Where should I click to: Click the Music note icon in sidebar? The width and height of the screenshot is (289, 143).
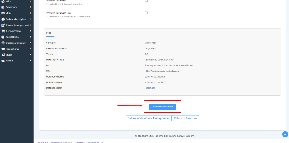pyautogui.click(x=3, y=55)
